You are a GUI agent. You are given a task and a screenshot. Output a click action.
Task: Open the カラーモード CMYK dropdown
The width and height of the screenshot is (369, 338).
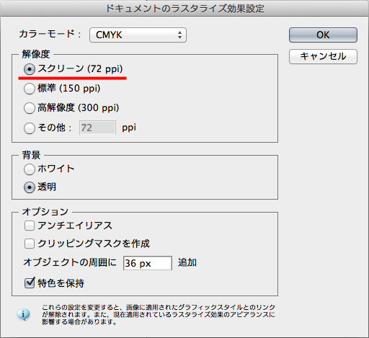(138, 35)
